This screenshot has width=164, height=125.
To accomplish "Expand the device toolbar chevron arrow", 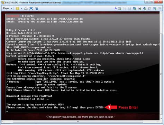I will (x=116, y=8).
